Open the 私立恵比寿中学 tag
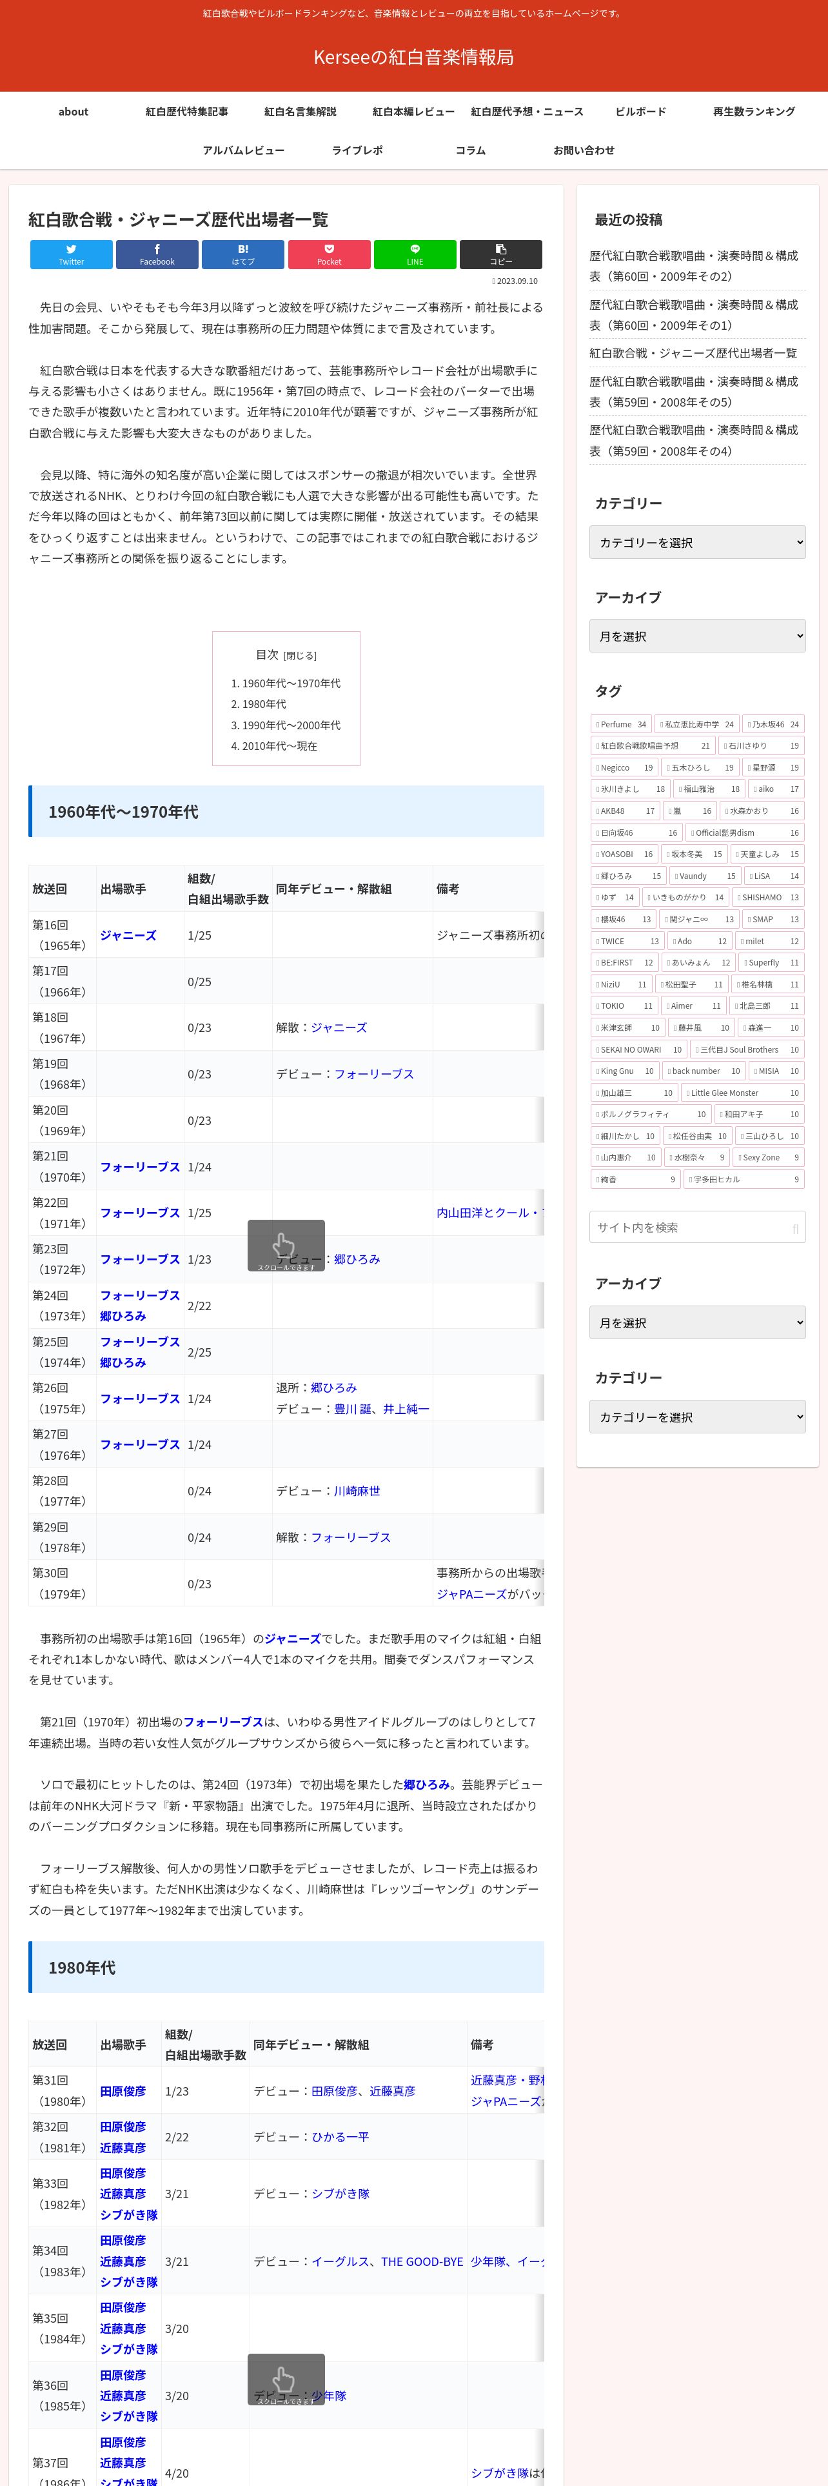 click(x=697, y=724)
